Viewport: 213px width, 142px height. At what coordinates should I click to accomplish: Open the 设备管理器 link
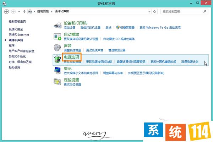coord(127,28)
